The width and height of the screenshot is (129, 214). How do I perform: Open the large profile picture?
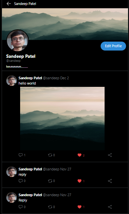tap(18, 40)
